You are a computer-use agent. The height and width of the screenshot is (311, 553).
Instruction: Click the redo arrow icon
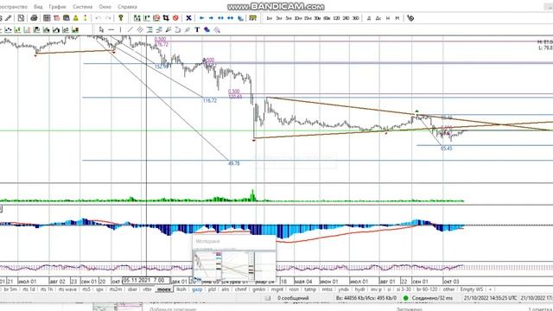[x=108, y=18]
